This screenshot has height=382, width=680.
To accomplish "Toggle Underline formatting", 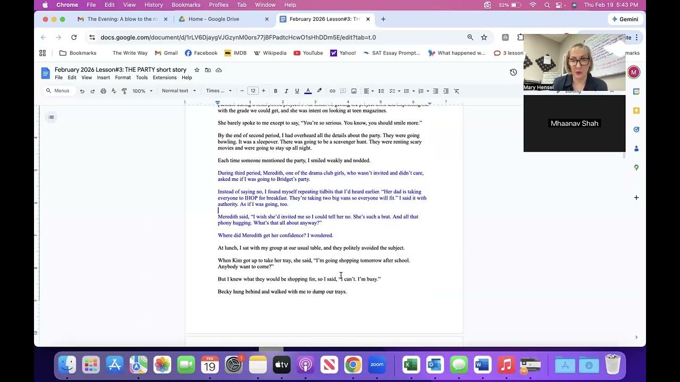I will (297, 91).
